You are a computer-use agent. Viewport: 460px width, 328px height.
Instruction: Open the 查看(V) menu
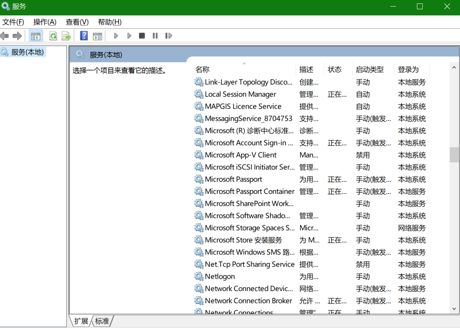[77, 22]
